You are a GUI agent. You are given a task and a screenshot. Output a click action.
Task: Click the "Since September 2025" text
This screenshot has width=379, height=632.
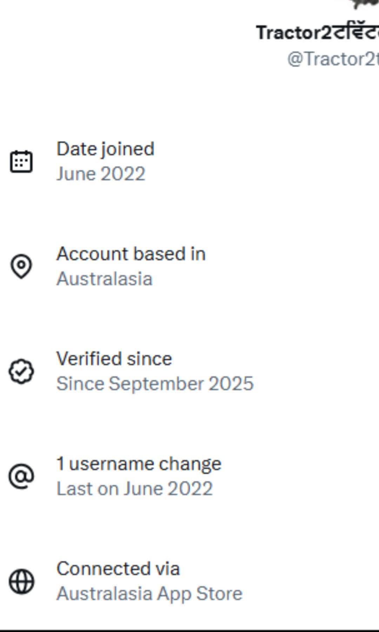[155, 384]
